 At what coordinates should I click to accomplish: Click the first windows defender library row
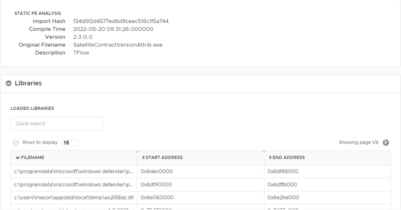[74, 172]
